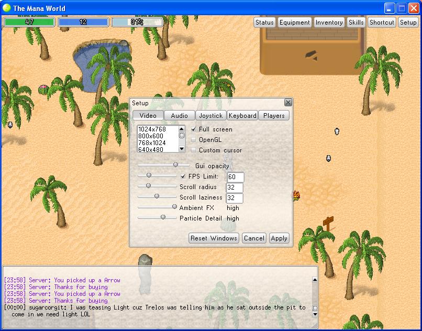Maximize the Mana World window

point(402,8)
